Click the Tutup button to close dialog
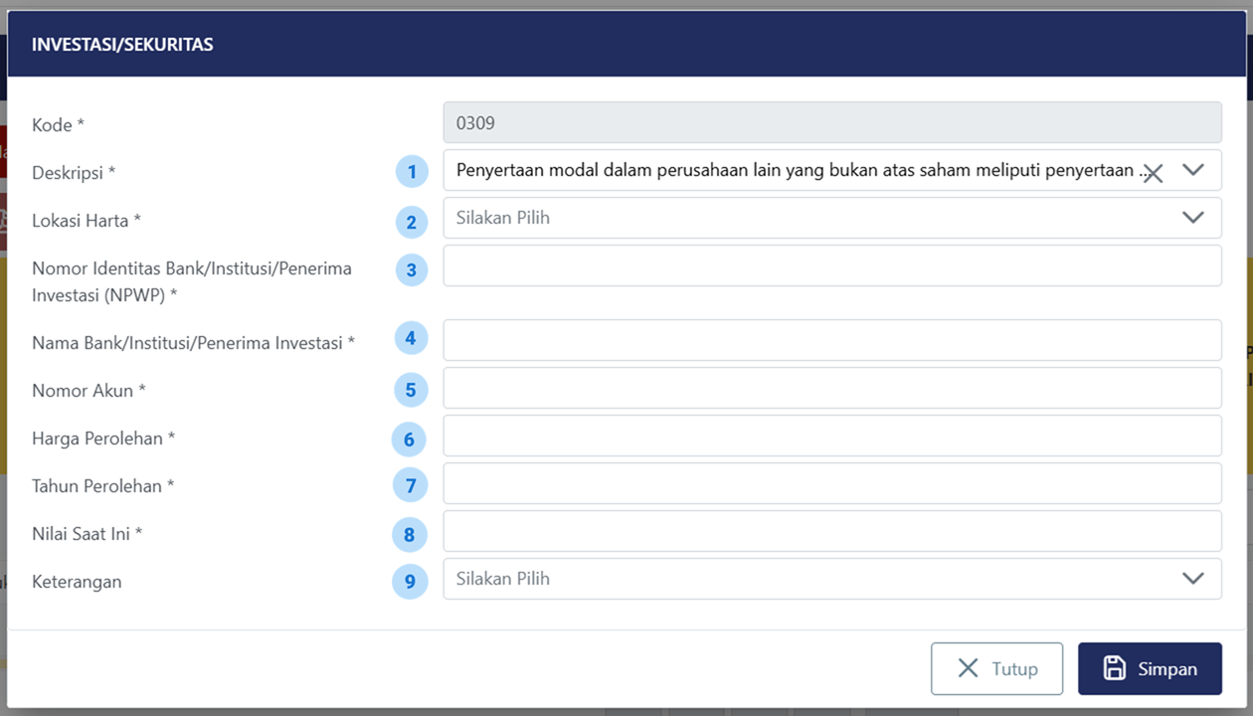Viewport: 1253px width, 716px height. [996, 668]
